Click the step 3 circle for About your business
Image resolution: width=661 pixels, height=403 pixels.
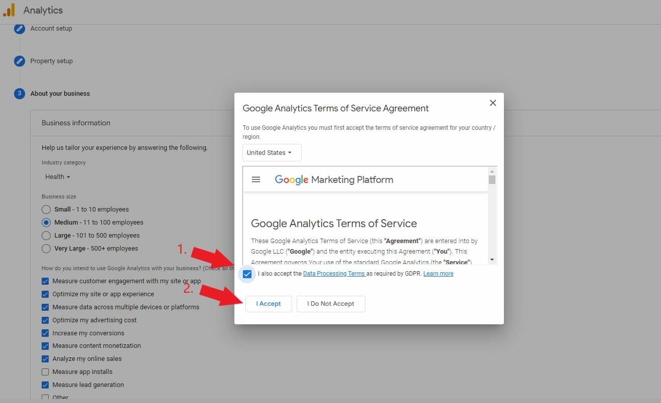19,94
